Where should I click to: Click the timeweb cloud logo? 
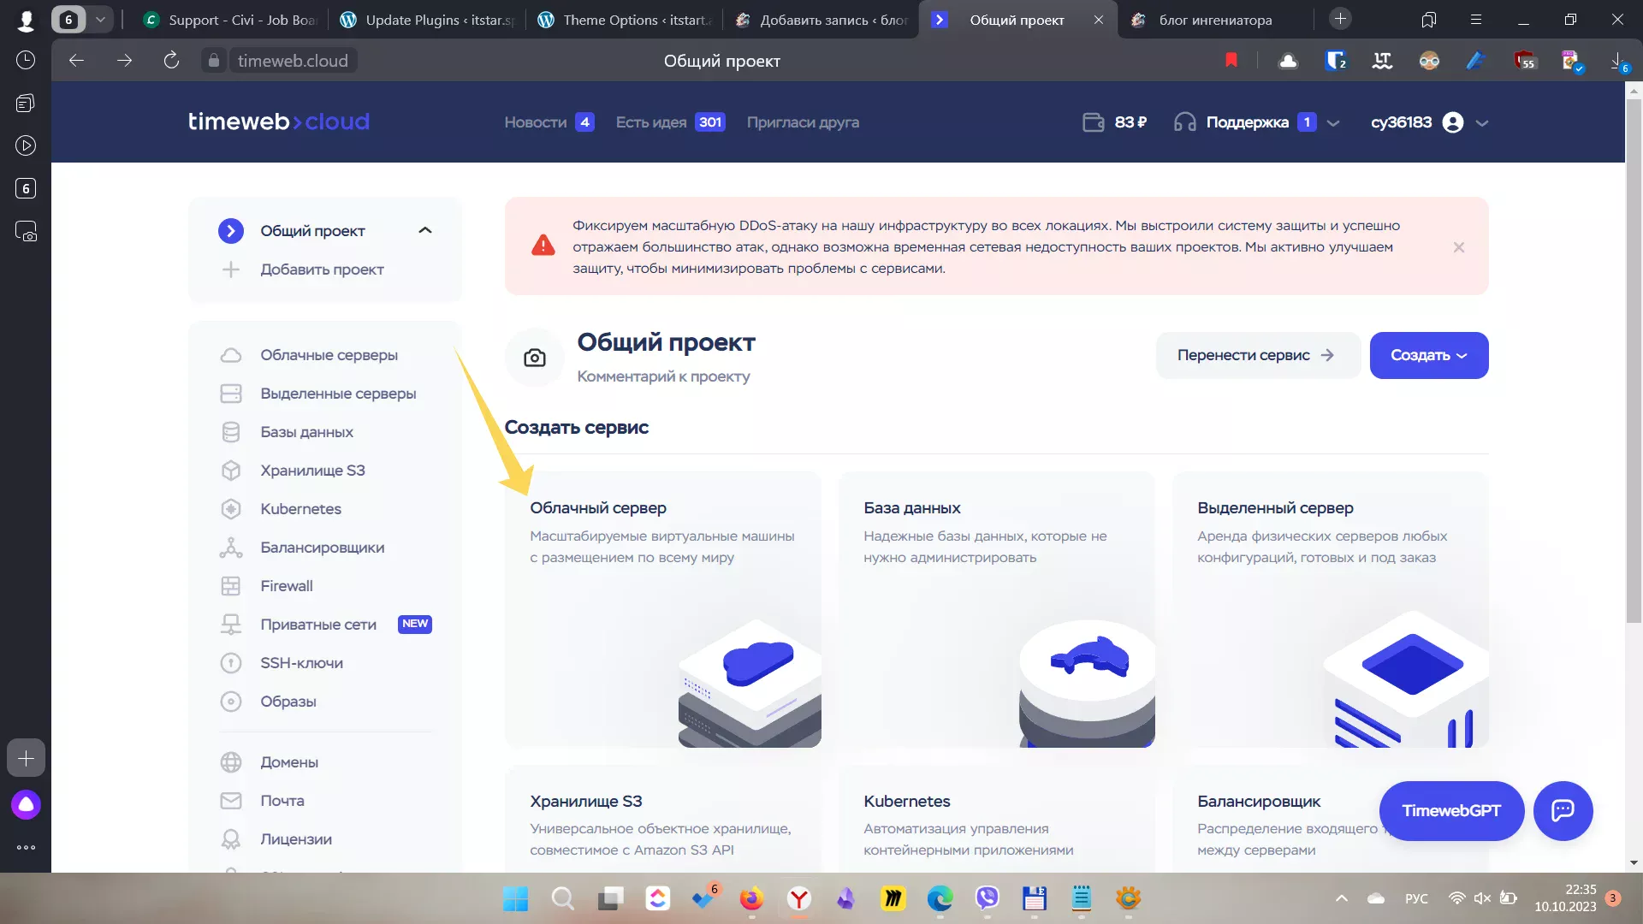(279, 121)
